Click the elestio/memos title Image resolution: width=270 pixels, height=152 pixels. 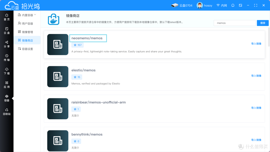pyautogui.click(x=83, y=70)
